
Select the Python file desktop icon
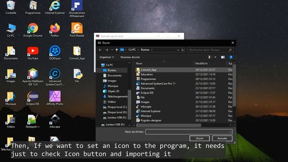(x=77, y=76)
